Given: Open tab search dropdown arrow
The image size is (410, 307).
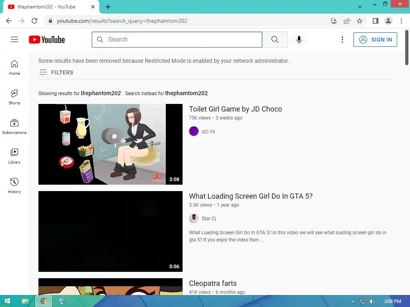Looking at the screenshot, I should click(360, 6).
